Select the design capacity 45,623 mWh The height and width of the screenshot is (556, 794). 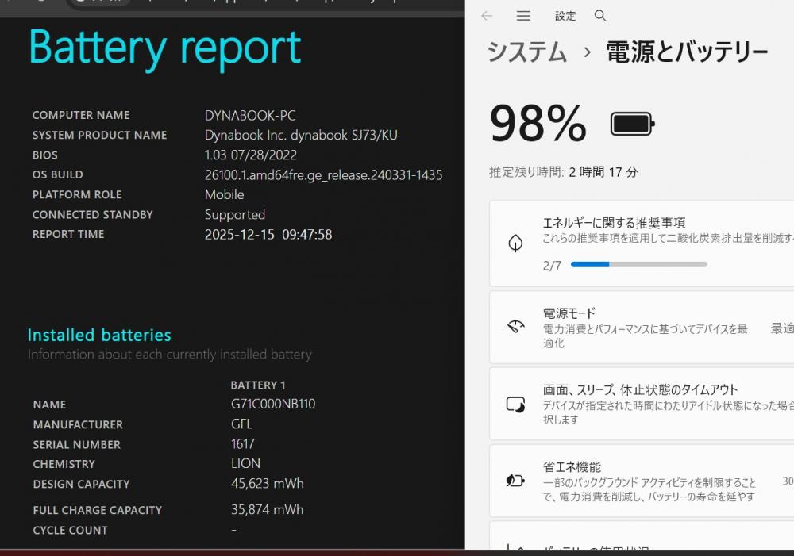[268, 484]
